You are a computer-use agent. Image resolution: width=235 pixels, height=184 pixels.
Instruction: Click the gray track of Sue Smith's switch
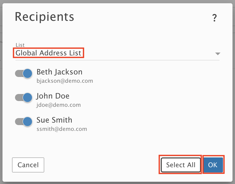tap(19, 122)
